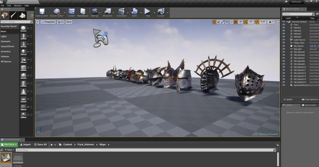Click the Launch toolbar icon
This screenshot has height=167, width=319.
tap(161, 12)
